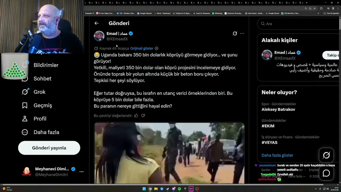Open Discord from the taskbar
Screen dimensions: 341x192
(173, 189)
